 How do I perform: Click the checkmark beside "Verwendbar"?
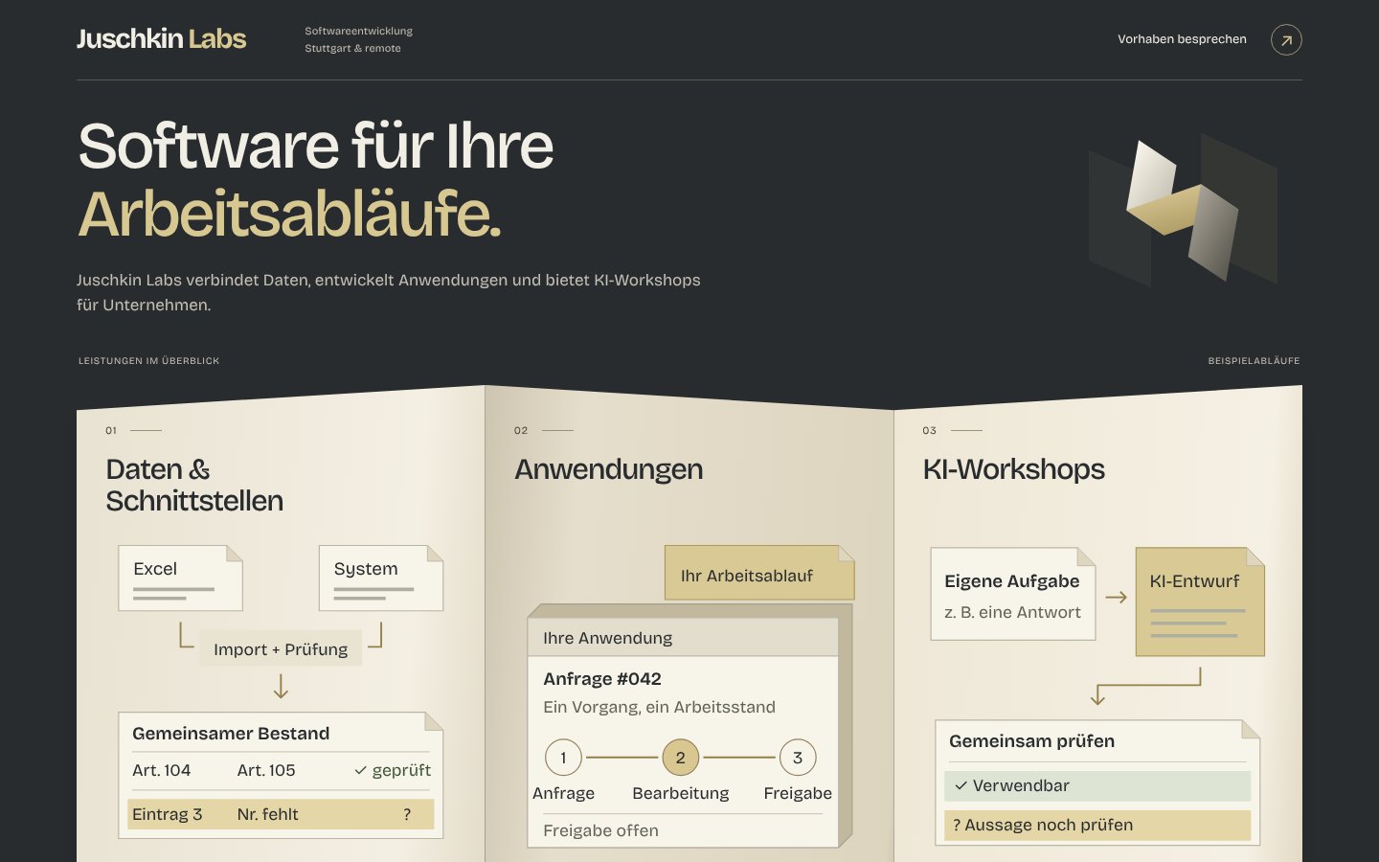(x=961, y=786)
